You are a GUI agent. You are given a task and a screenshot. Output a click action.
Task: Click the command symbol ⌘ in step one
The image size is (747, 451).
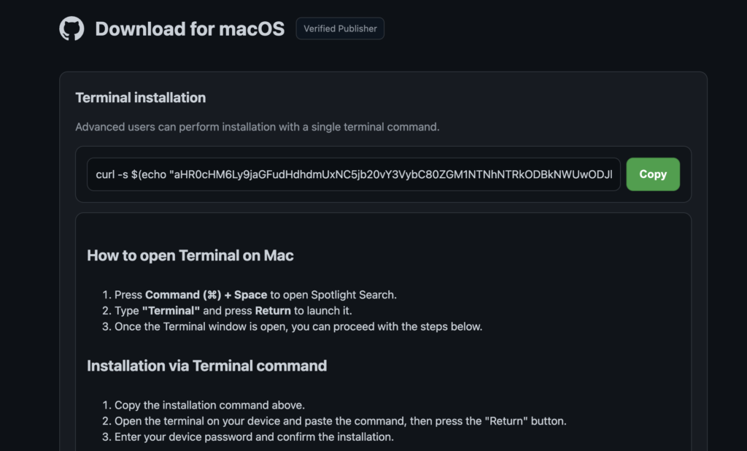[212, 295]
